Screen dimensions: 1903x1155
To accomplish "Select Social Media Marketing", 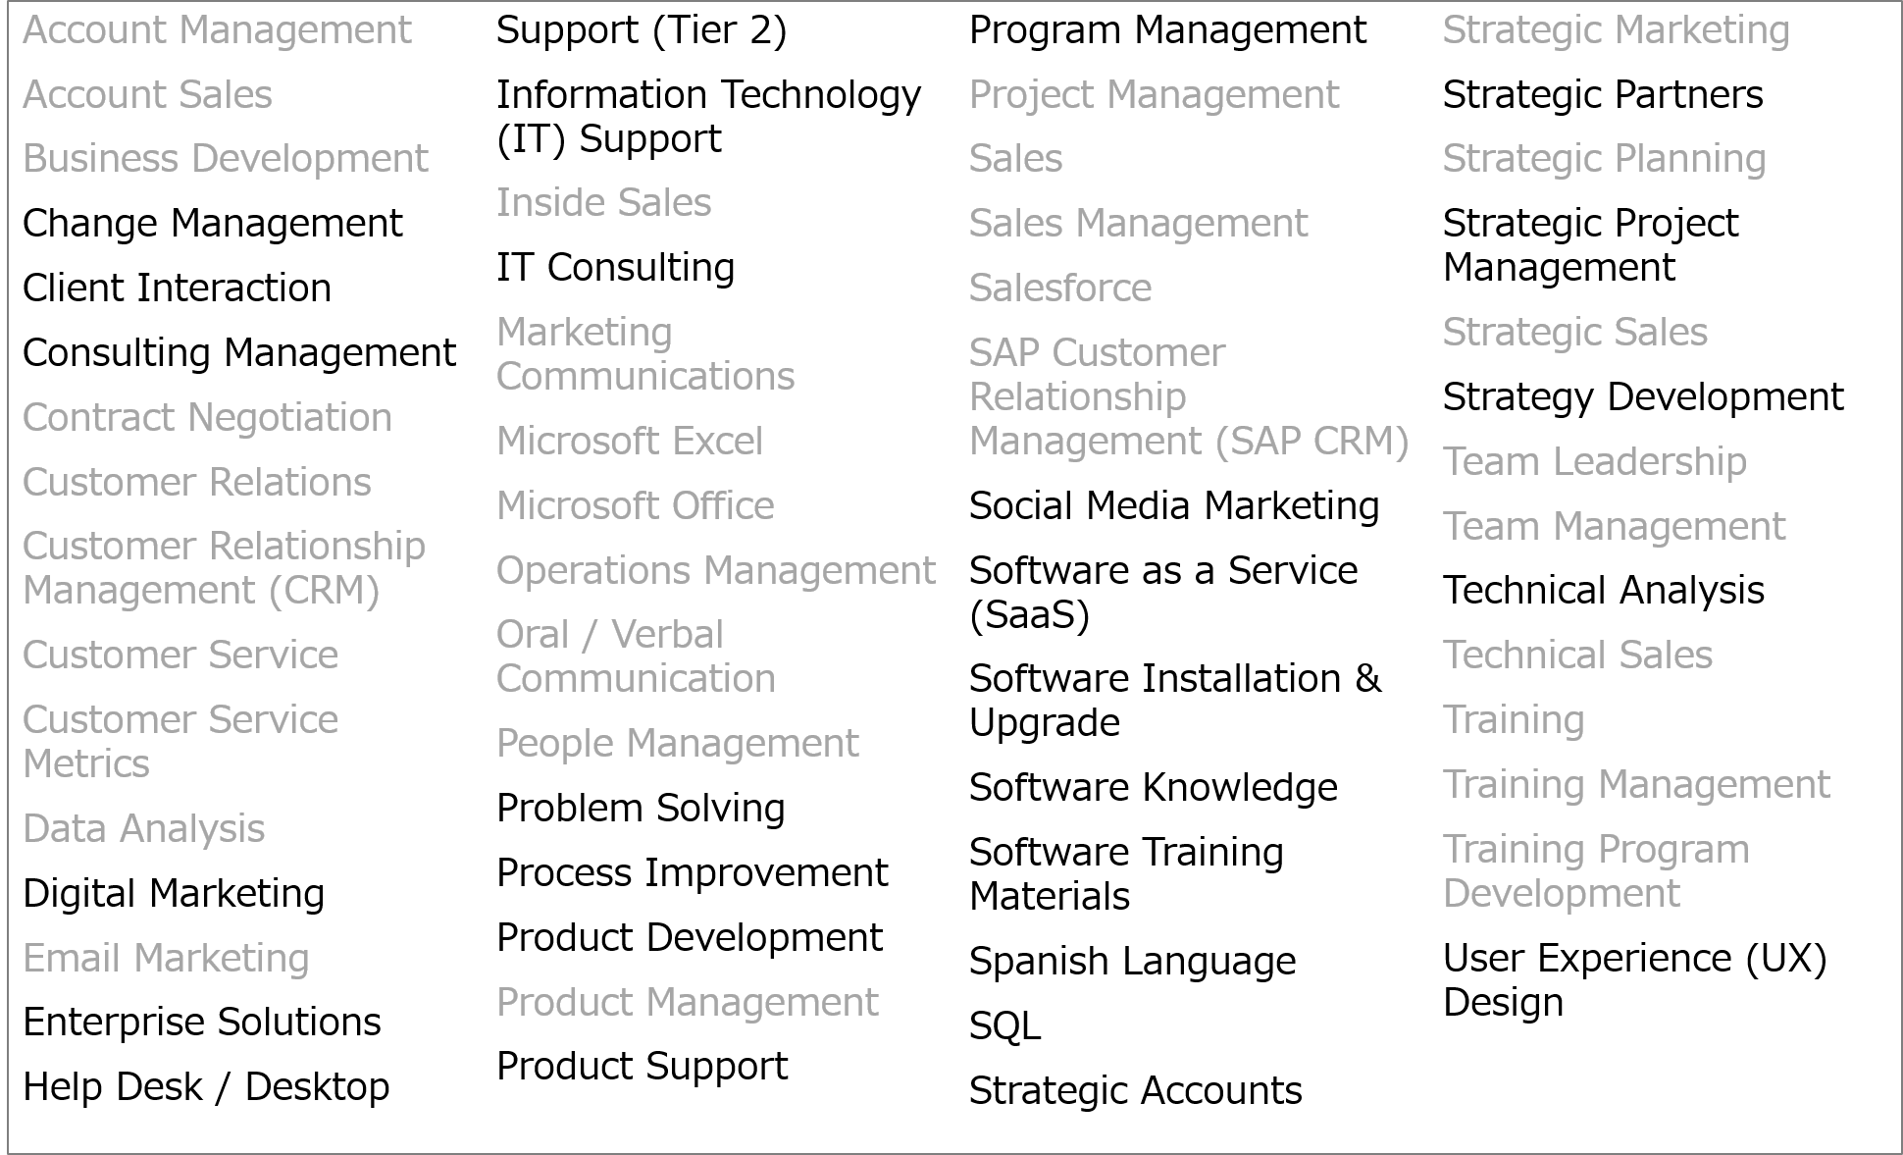I will click(1174, 506).
